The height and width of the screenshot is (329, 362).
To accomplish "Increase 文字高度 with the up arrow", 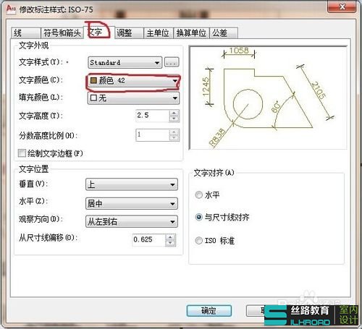I will [174, 113].
